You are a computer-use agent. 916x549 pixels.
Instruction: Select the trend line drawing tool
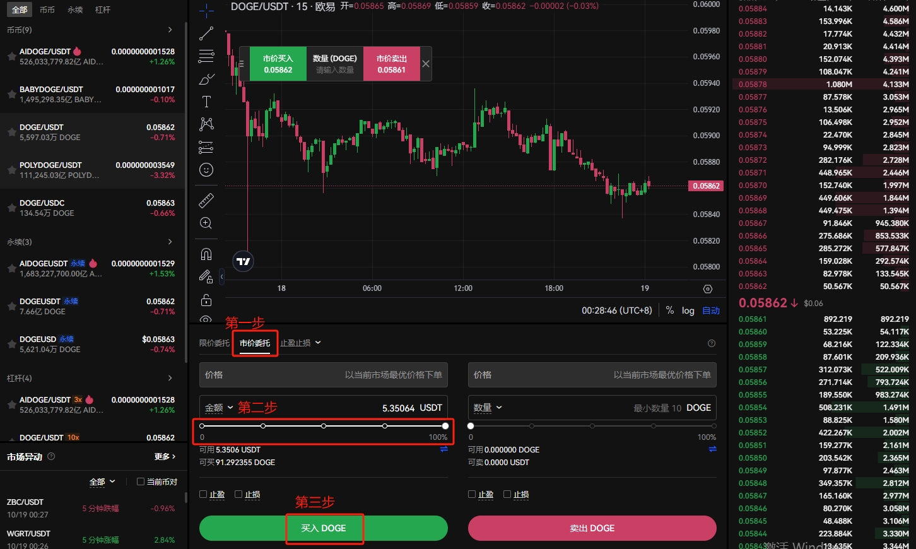[206, 33]
